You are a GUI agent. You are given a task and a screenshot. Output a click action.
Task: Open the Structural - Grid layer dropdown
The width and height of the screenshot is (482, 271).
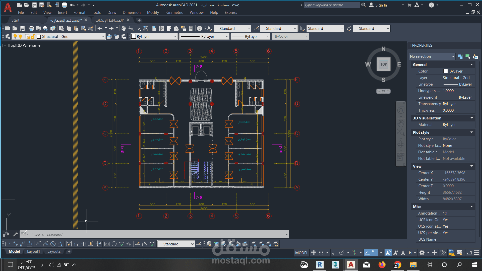point(103,37)
